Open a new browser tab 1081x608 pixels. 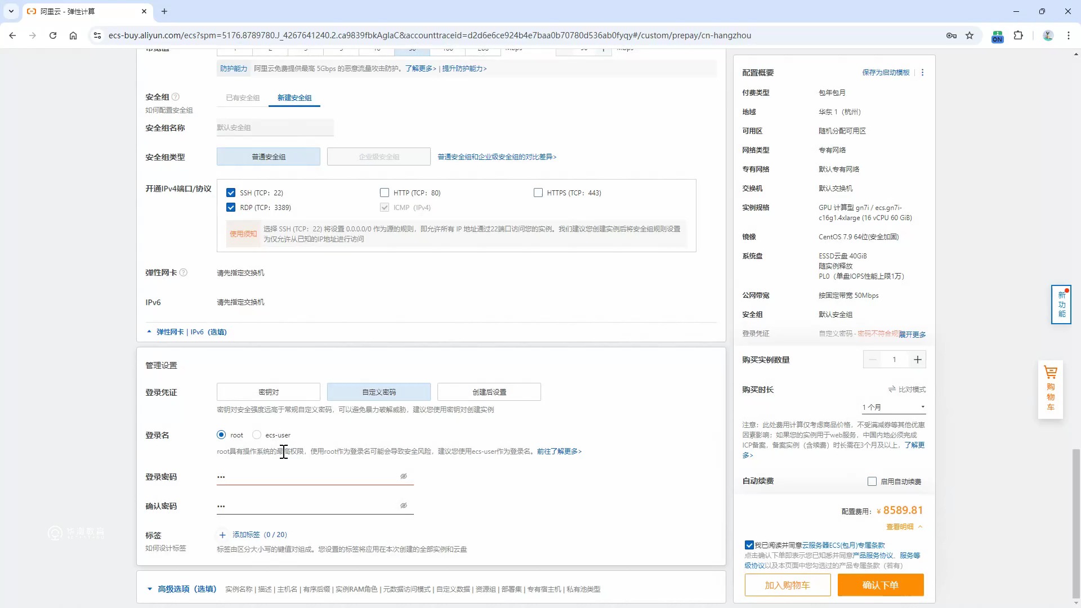click(x=164, y=11)
